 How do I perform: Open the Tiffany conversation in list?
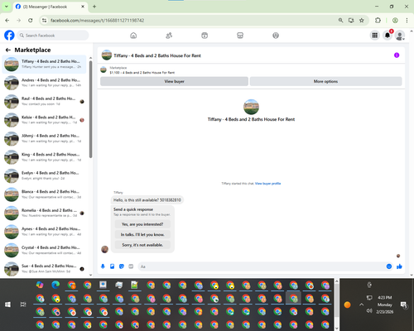[44, 64]
